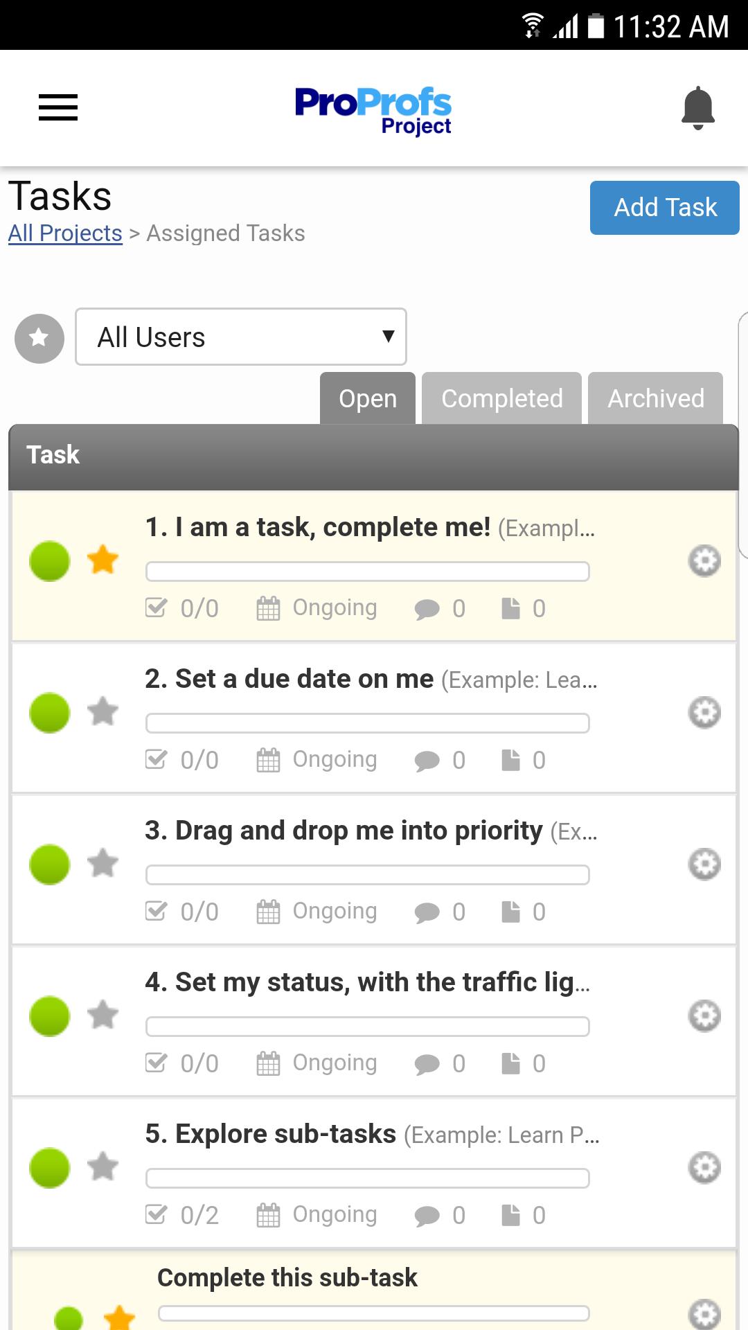This screenshot has width=748, height=1330.
Task: Open the "Complete this sub-task" item
Action: click(x=287, y=1278)
